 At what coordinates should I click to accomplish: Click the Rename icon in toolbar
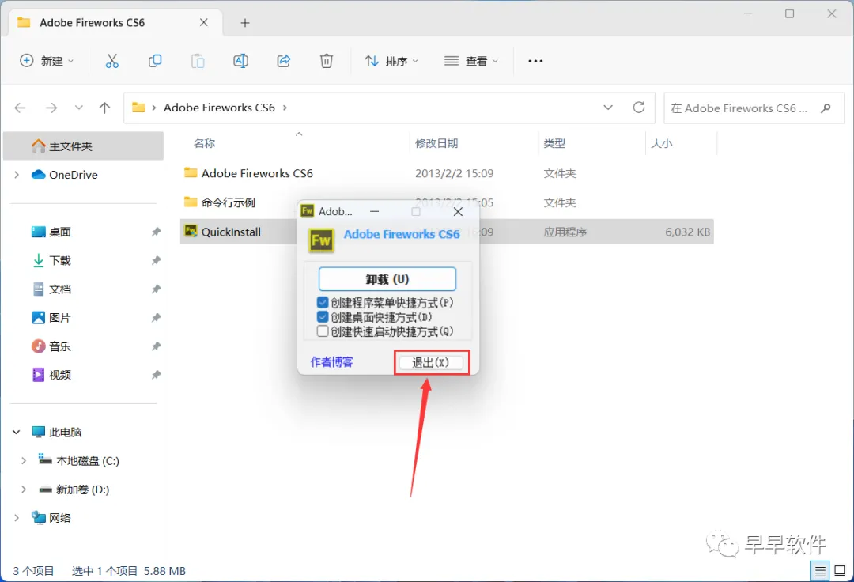pos(240,61)
